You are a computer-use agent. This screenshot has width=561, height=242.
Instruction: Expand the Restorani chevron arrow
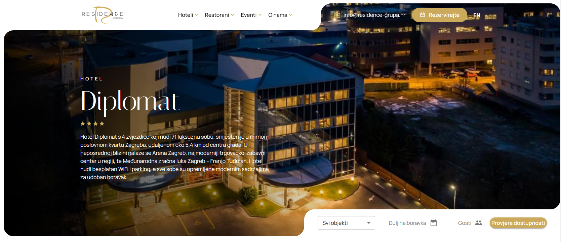pyautogui.click(x=232, y=15)
